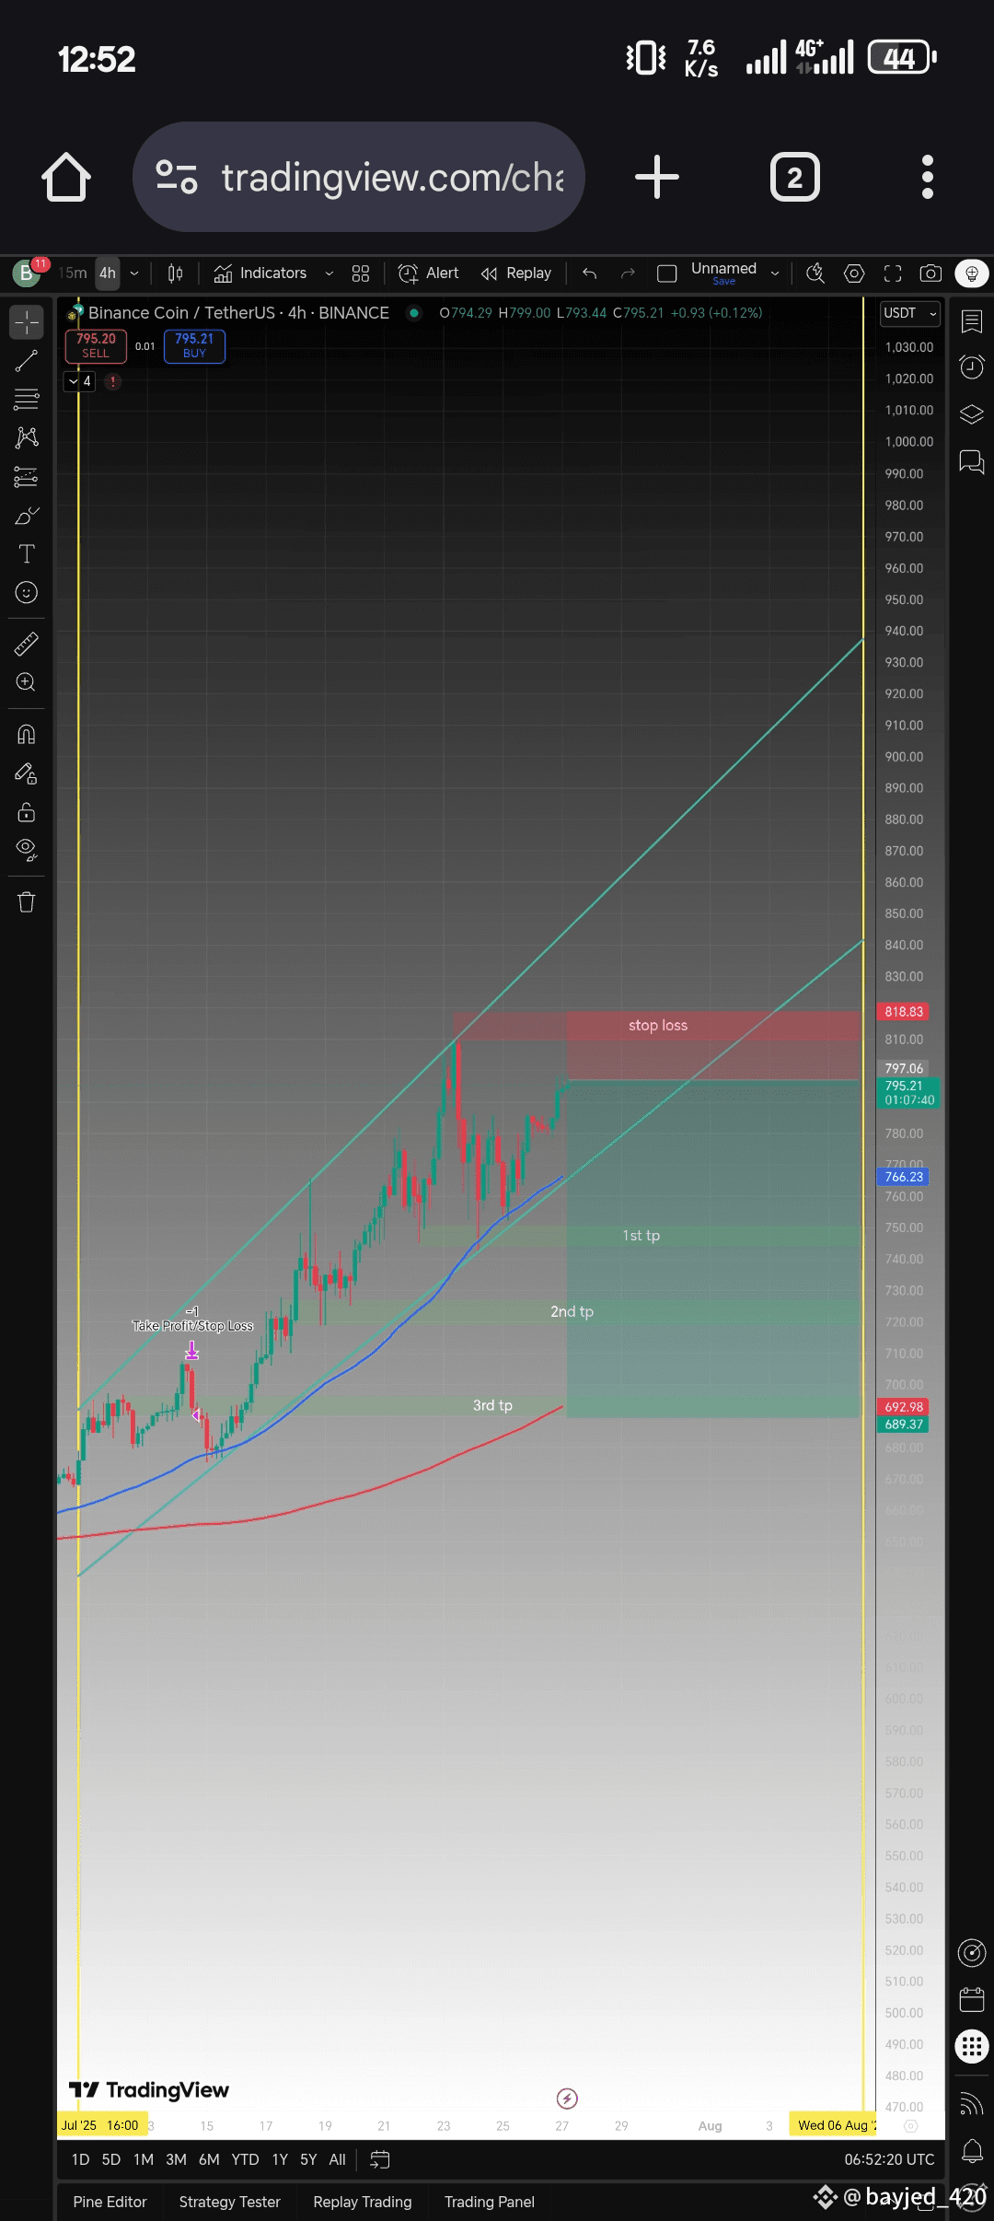This screenshot has width=994, height=2221.
Task: Click the redo arrow
Action: click(x=628, y=273)
